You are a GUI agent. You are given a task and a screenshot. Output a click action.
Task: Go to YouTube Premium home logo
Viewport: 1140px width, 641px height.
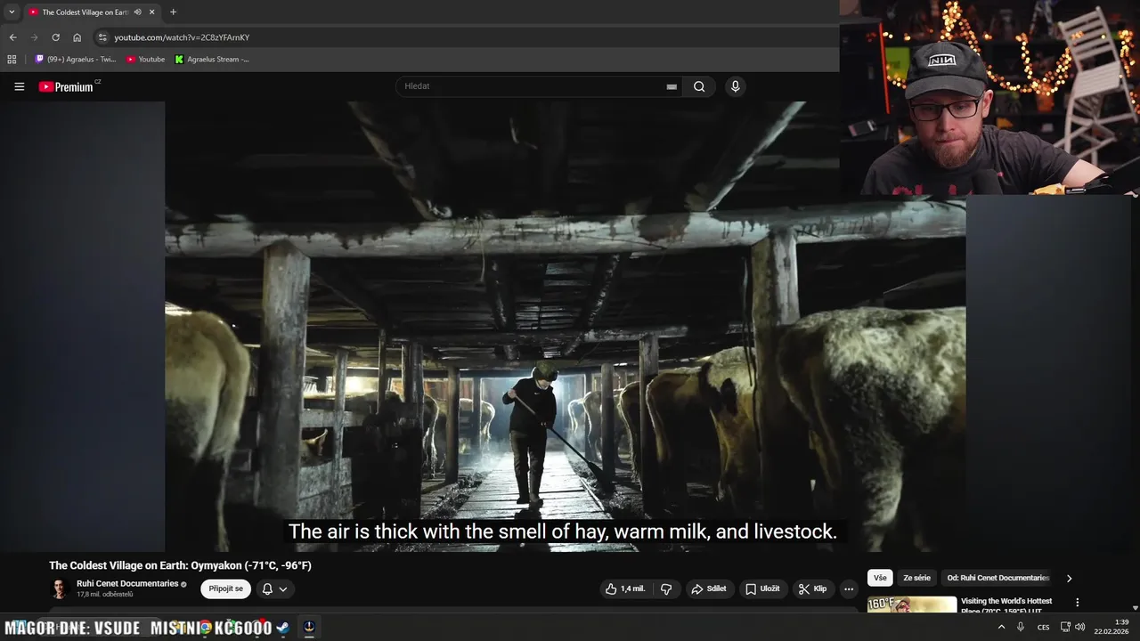68,86
